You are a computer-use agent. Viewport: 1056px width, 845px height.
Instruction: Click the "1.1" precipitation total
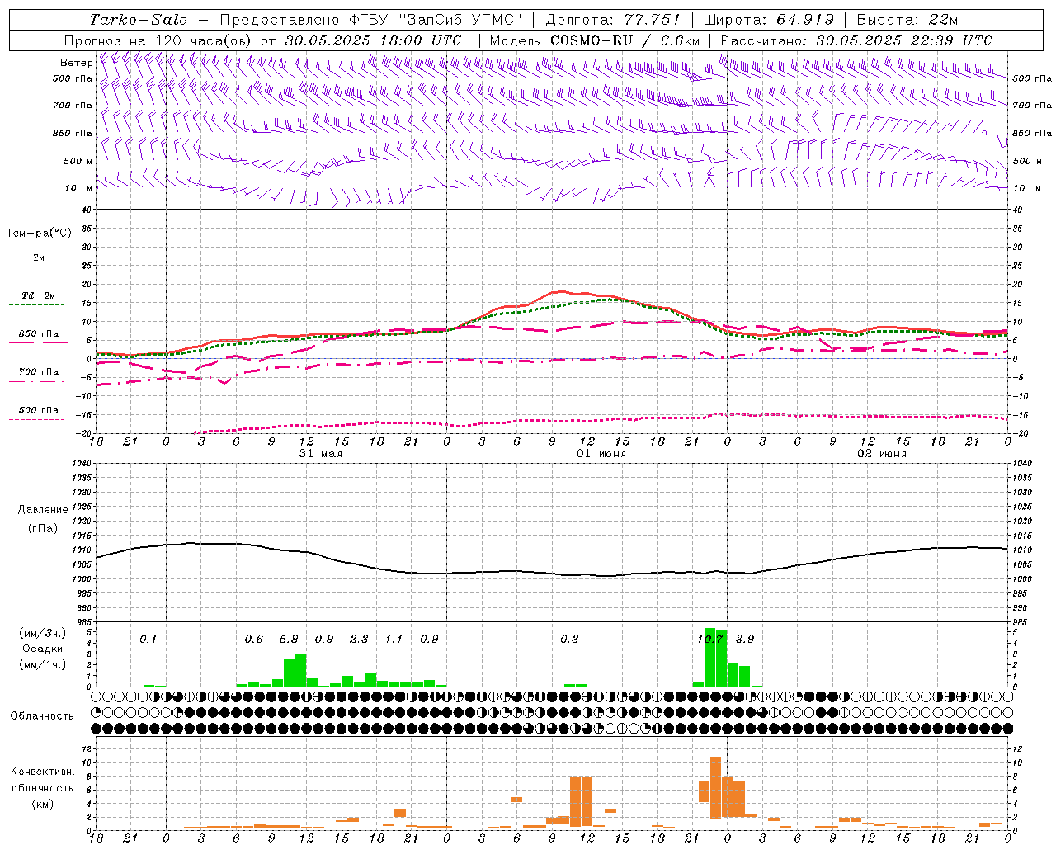point(394,639)
